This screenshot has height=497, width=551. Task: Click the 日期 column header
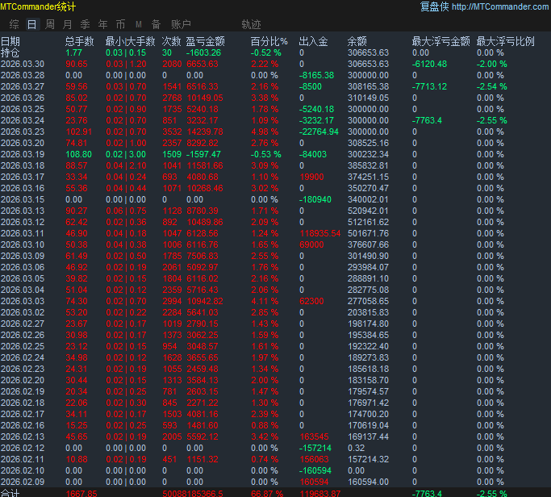[10, 41]
